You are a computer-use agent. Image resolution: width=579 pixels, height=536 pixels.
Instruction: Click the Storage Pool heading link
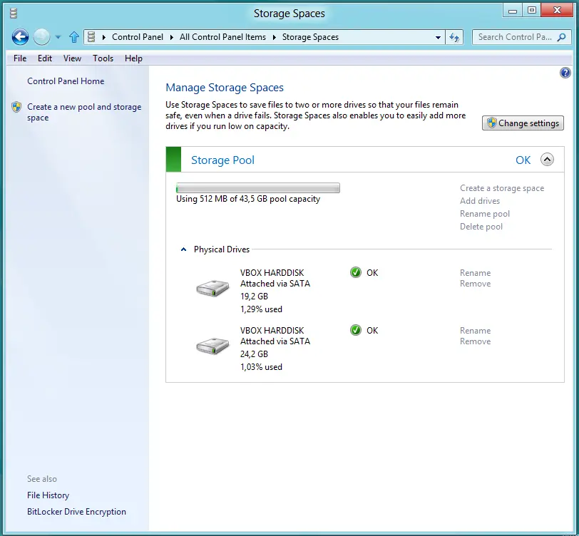[x=222, y=160]
